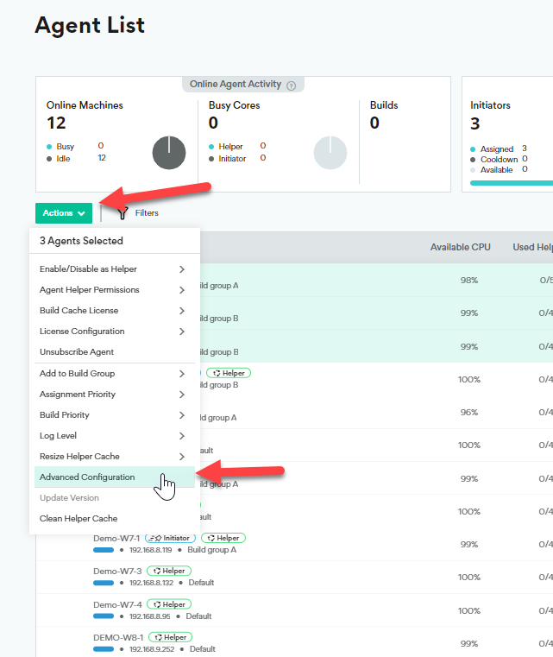Click the blue status bar under Demo-W7-4

[x=103, y=616]
